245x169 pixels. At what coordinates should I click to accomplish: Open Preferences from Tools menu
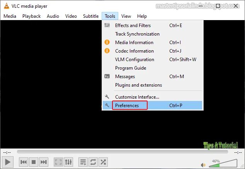click(153, 105)
